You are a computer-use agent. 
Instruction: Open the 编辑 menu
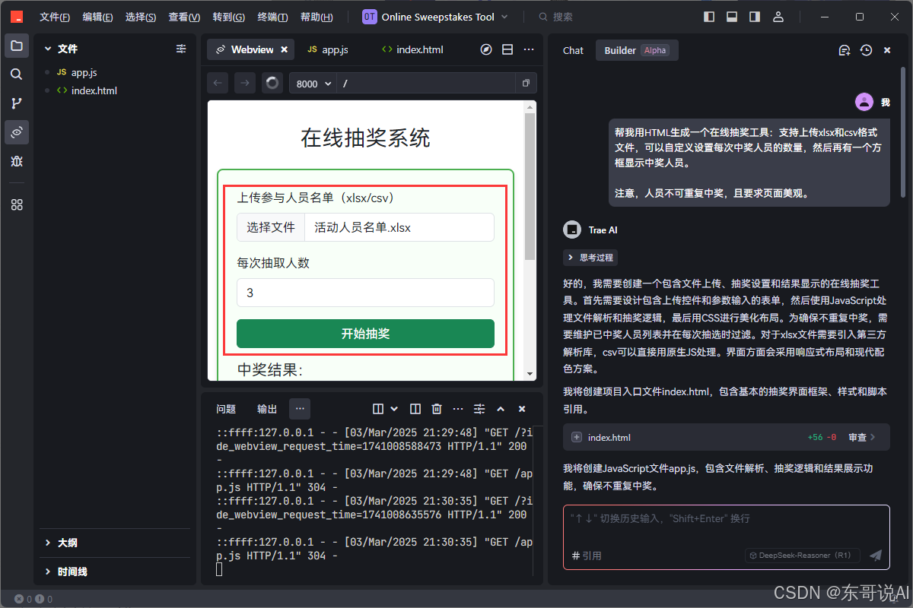pos(97,17)
